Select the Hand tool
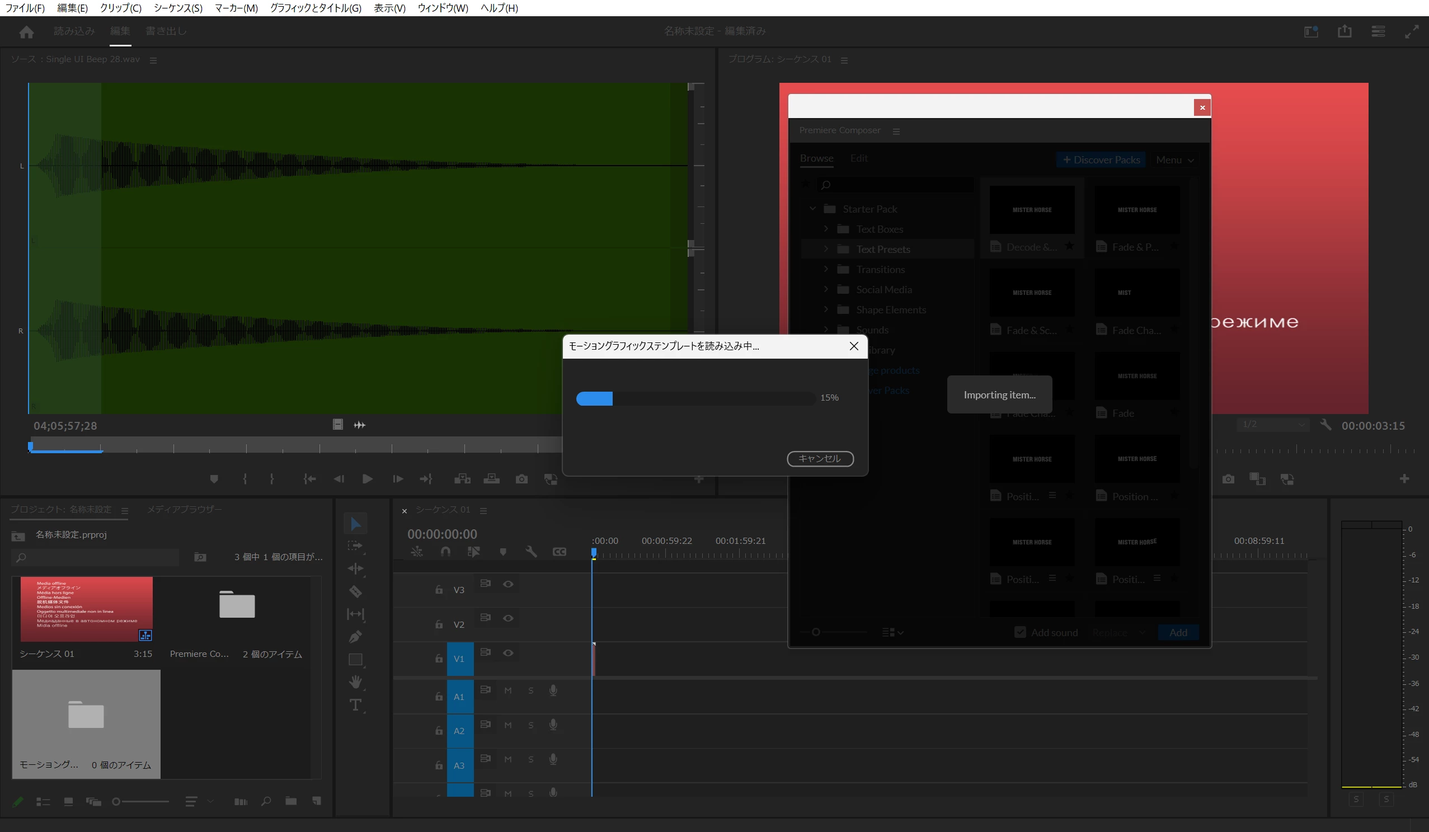 tap(355, 681)
